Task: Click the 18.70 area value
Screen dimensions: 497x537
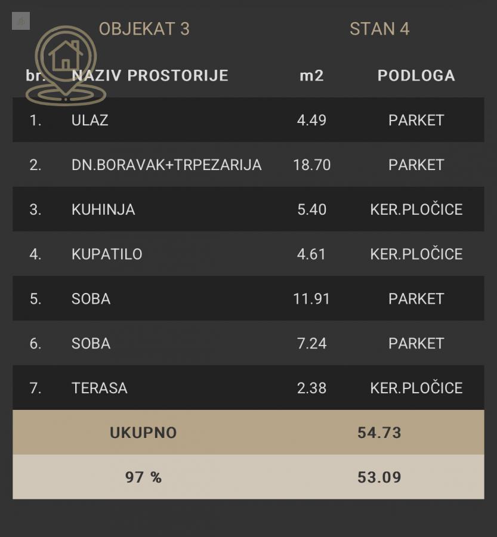Action: click(311, 165)
